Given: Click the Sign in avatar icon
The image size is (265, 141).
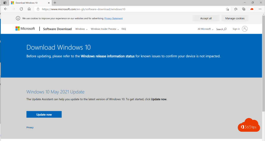Looking at the screenshot, I should click(x=245, y=29).
